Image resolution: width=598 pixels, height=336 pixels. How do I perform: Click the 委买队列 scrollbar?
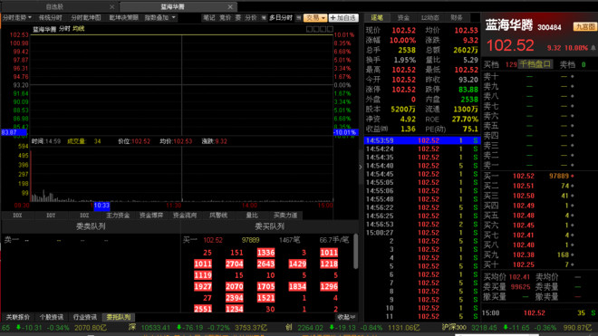click(355, 252)
